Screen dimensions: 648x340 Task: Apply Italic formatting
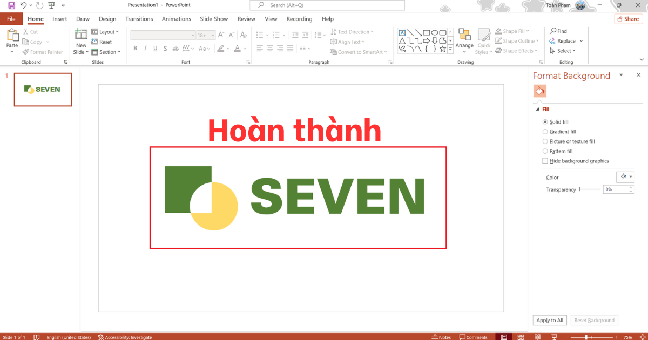(x=145, y=49)
